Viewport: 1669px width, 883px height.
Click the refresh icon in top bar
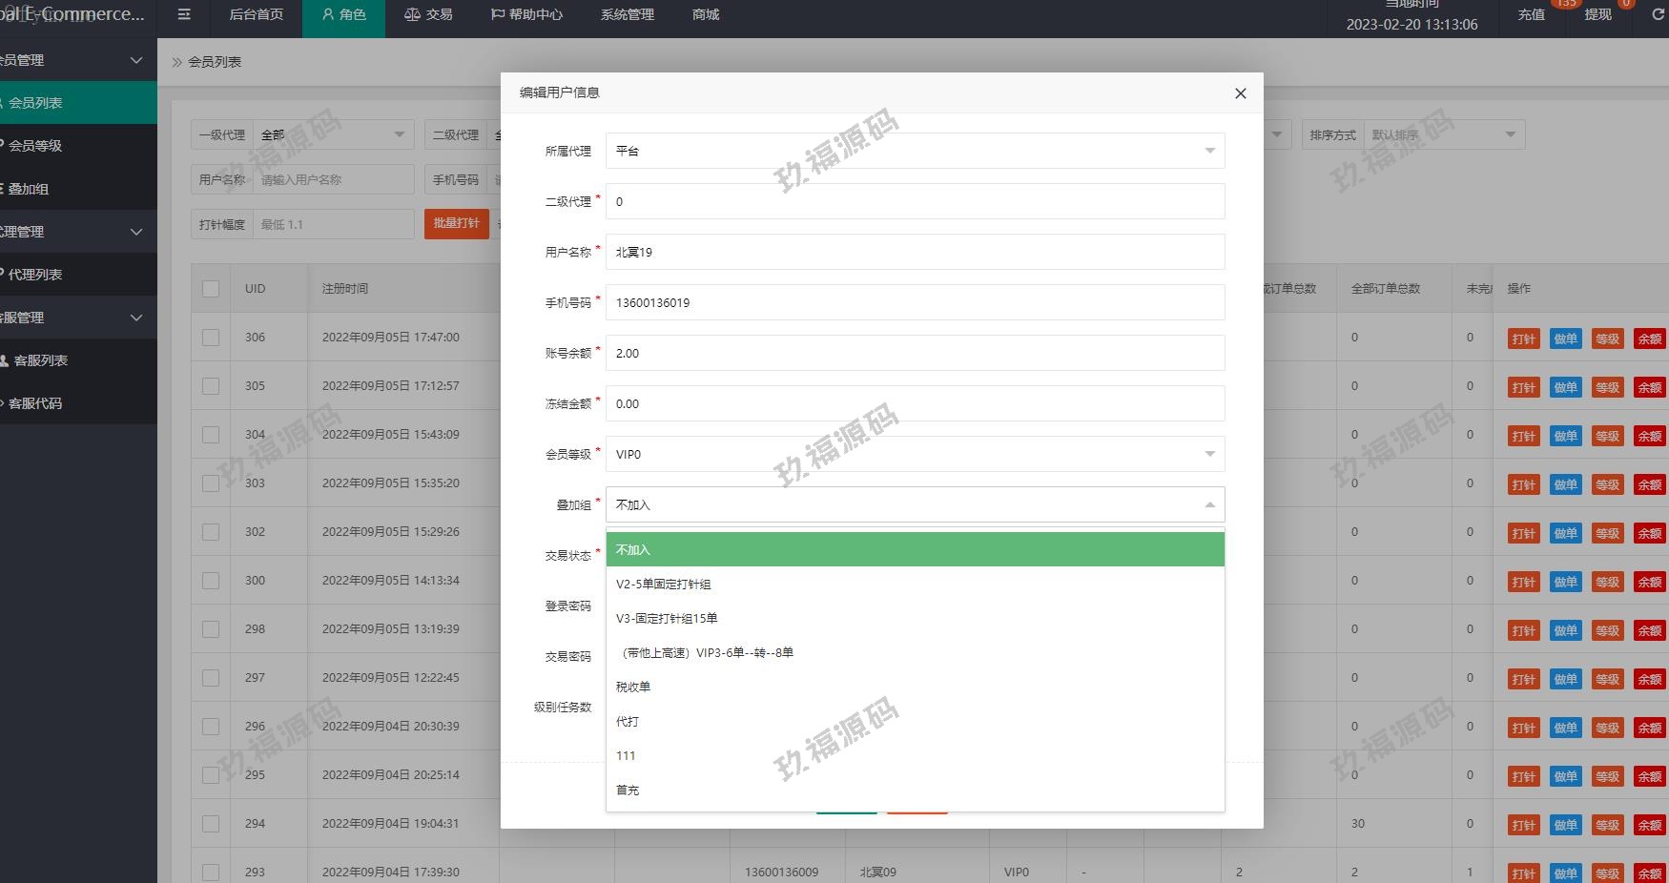(1658, 15)
